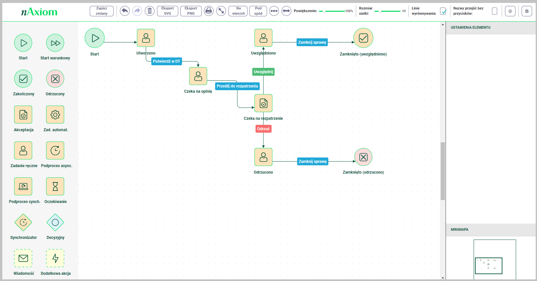
Task: Click the fullscreen expand arrows icon
Action: click(x=221, y=11)
